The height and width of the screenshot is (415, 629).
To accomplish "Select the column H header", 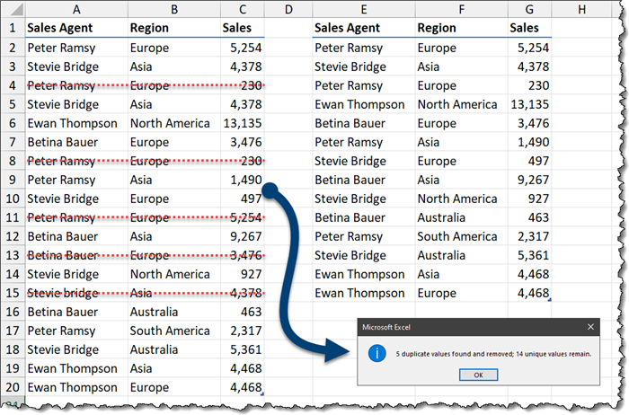I will [582, 9].
